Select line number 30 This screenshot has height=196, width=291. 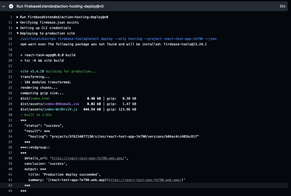coord(10,115)
